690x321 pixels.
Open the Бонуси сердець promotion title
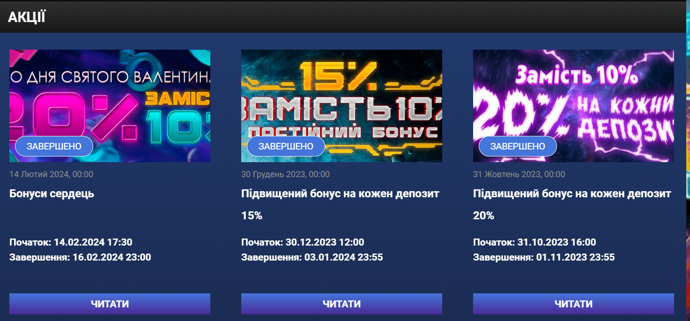point(52,194)
